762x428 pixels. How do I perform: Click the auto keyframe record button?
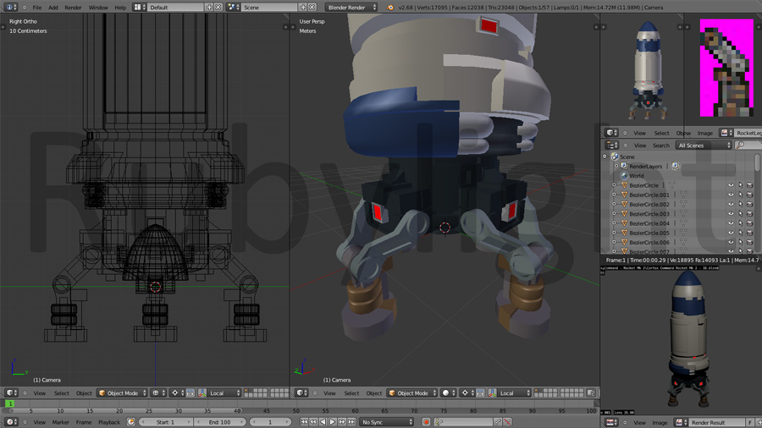(426, 422)
